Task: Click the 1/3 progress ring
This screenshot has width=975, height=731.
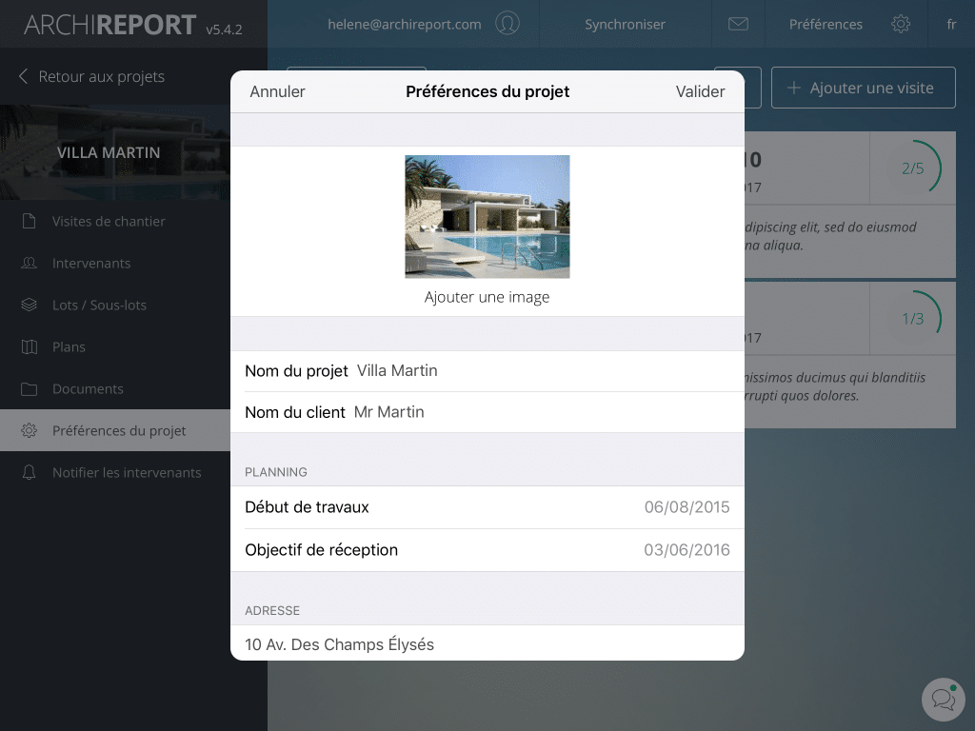Action: click(x=913, y=318)
